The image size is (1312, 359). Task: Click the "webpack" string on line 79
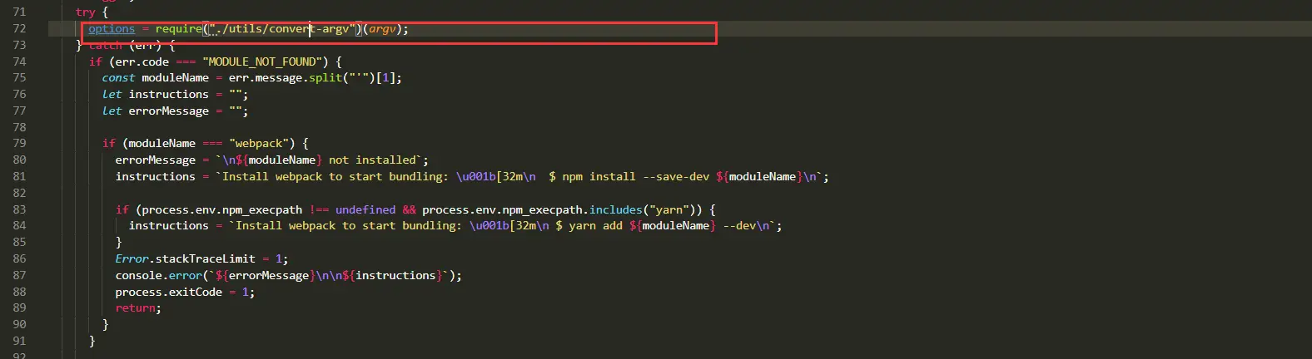click(259, 143)
